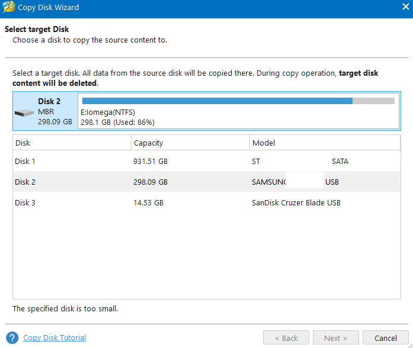Click the 298.1 GB (Used: 86%) text
The height and width of the screenshot is (348, 413).
click(117, 123)
